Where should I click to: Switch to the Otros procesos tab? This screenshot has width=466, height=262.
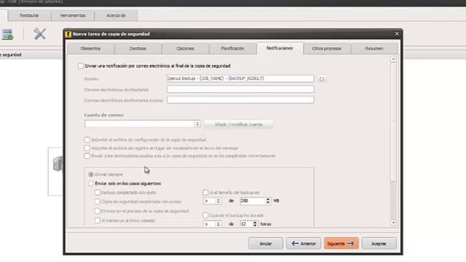click(327, 49)
